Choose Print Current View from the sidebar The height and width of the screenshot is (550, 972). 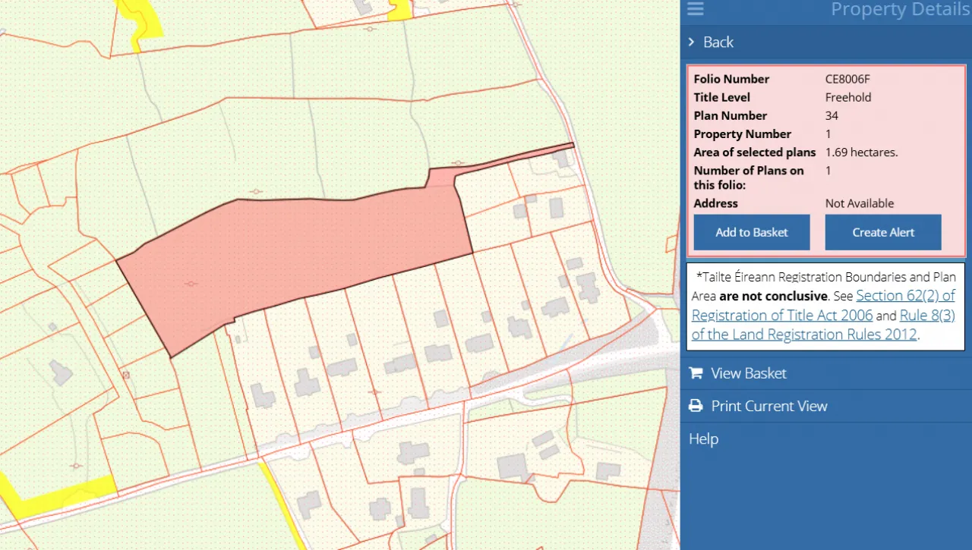[x=768, y=406]
